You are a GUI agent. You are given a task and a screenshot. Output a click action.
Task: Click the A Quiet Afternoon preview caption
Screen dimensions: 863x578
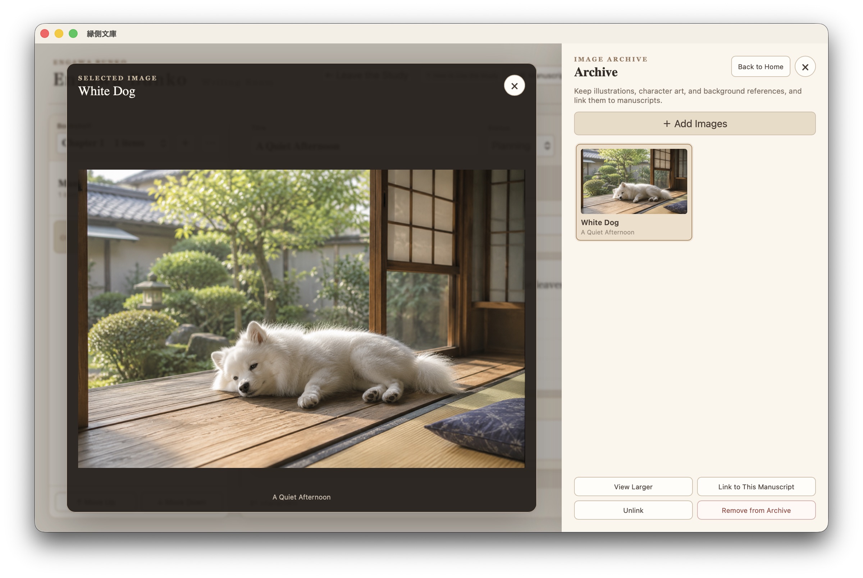(x=301, y=497)
